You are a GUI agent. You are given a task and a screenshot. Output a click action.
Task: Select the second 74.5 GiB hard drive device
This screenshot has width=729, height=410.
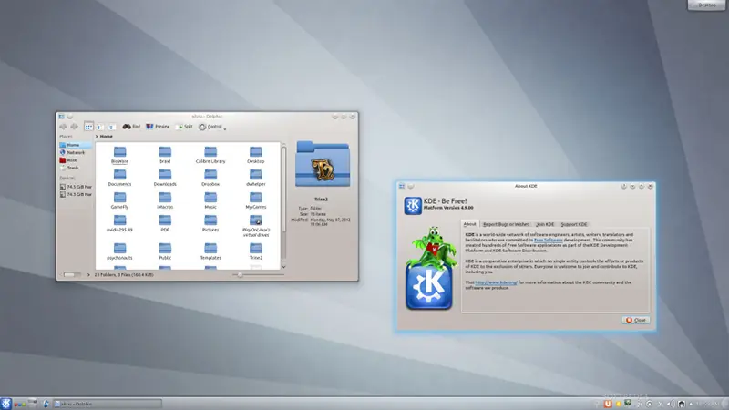pyautogui.click(x=76, y=194)
